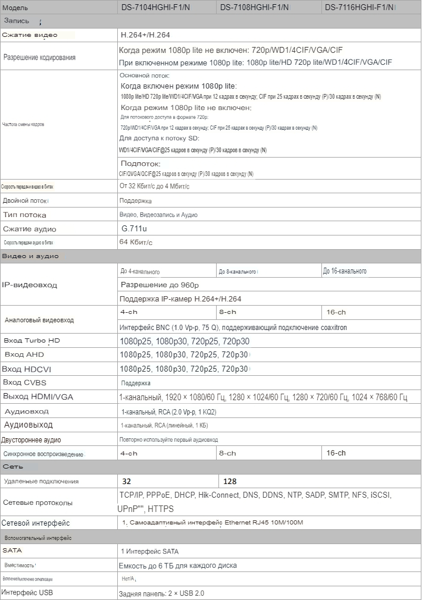
Task: Click the Тип потока row label
Action: (24, 215)
